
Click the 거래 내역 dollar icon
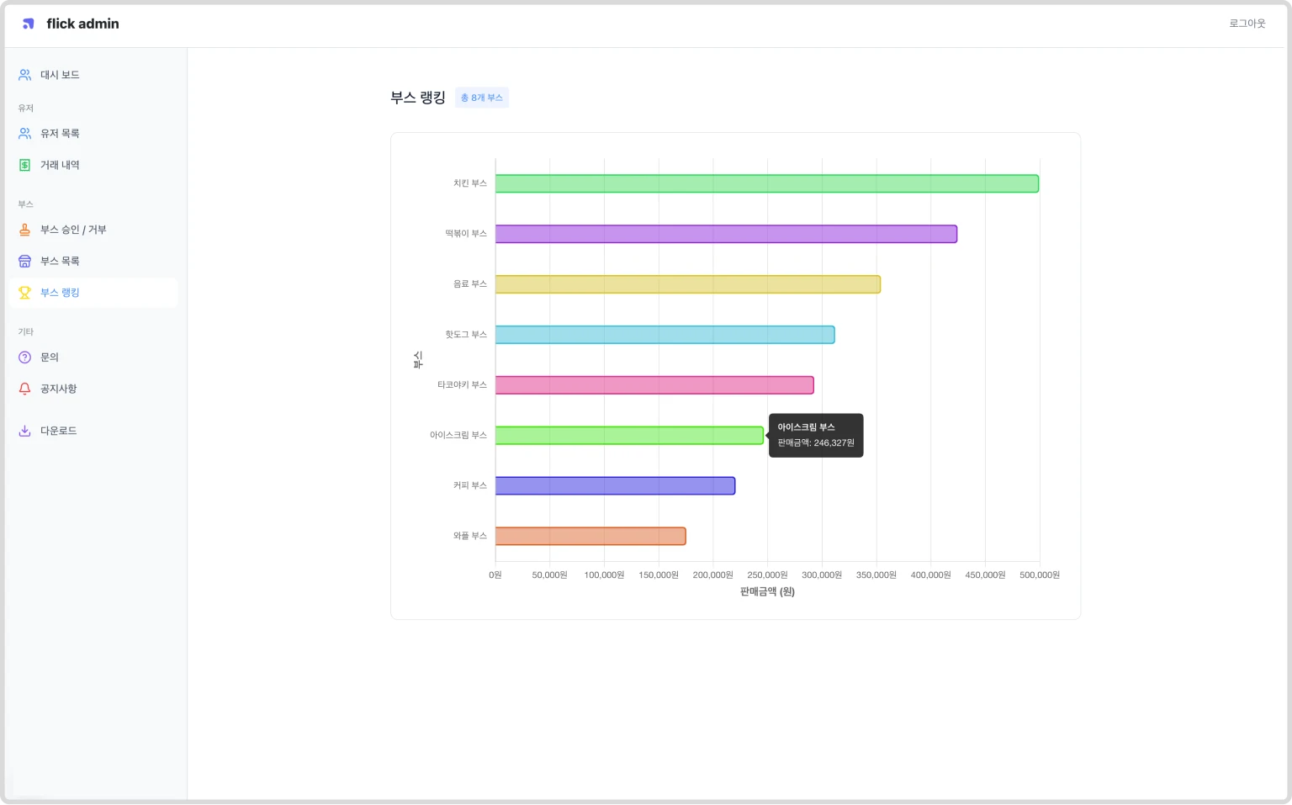[25, 165]
